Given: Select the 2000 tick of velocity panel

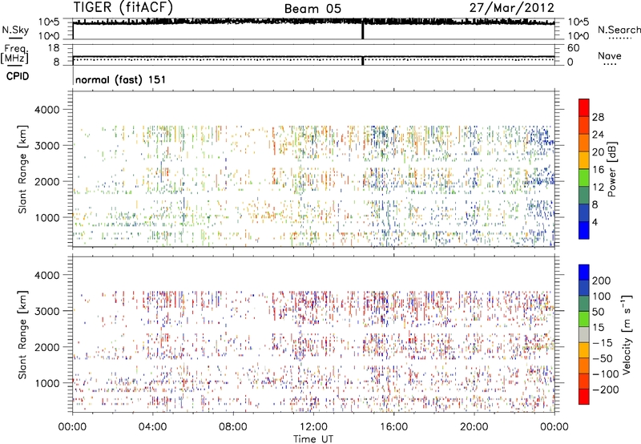Looking at the screenshot, I should 46,348.
